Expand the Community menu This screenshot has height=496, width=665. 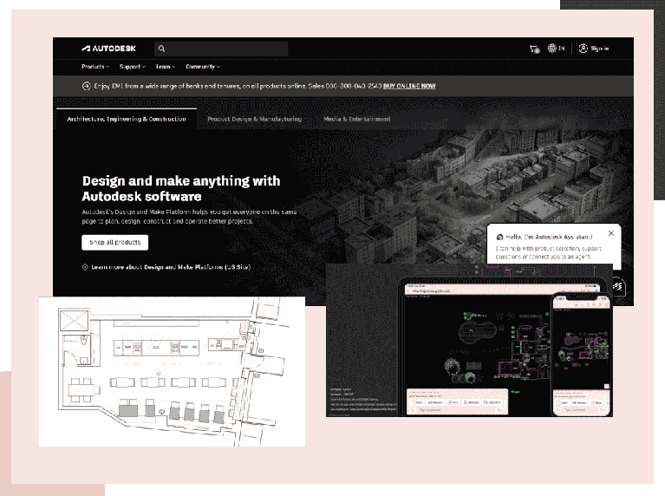point(202,67)
